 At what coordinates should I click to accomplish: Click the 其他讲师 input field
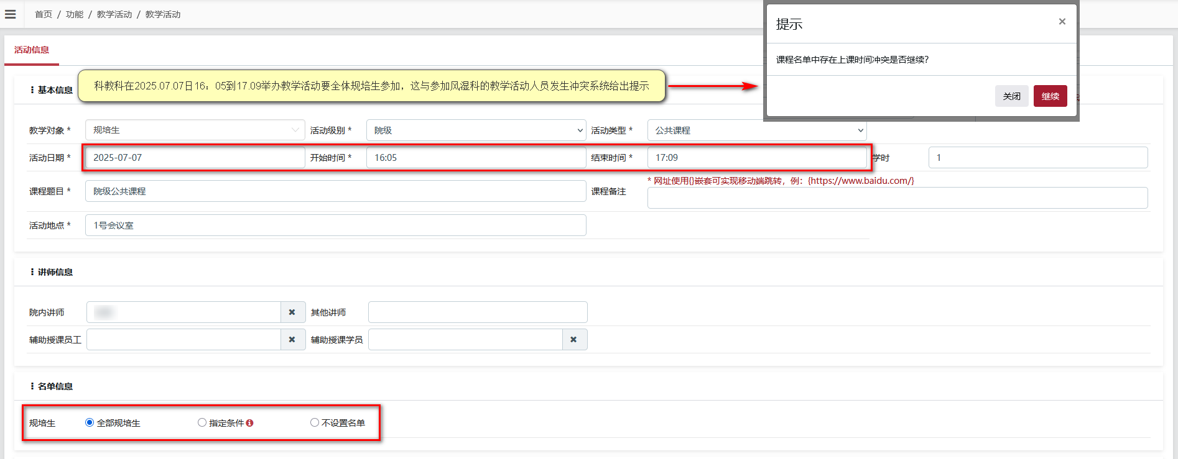point(478,312)
